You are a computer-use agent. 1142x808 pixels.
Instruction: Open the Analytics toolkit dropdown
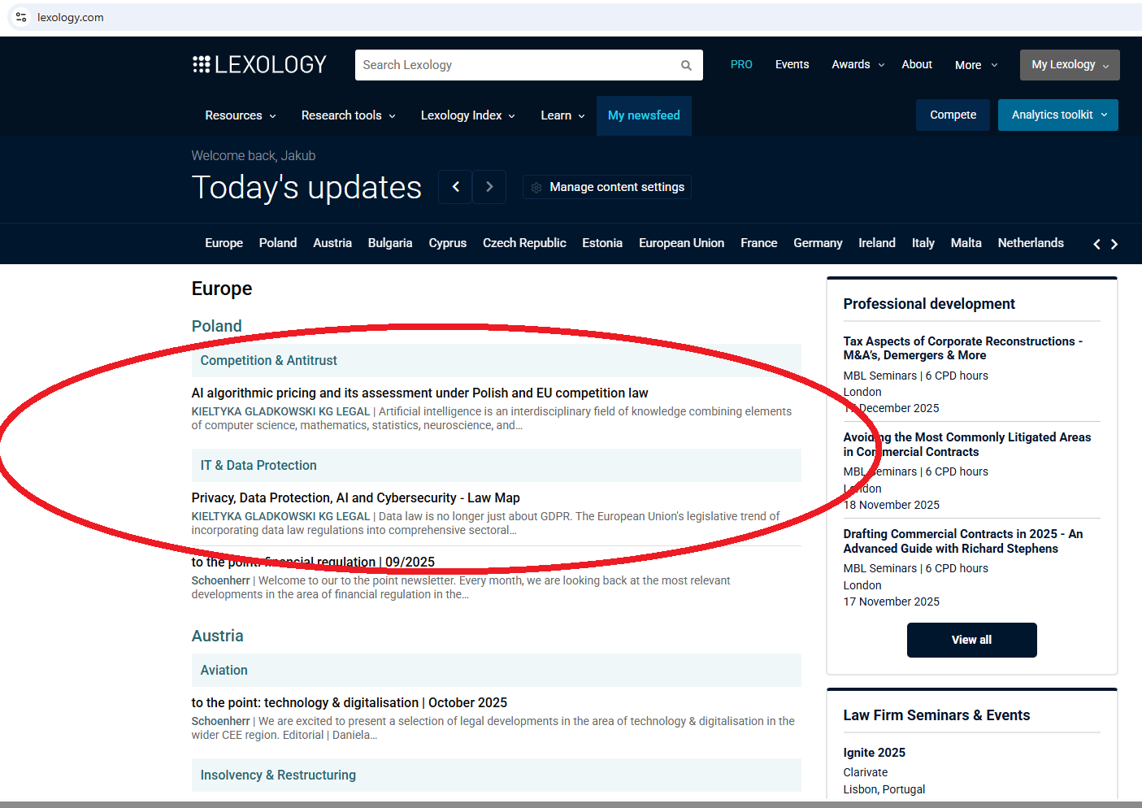pyautogui.click(x=1057, y=115)
